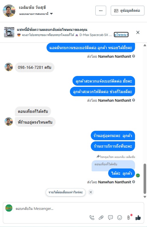Click the D-Max ad thumbnail image
The height and width of the screenshot is (227, 147).
(9, 32)
